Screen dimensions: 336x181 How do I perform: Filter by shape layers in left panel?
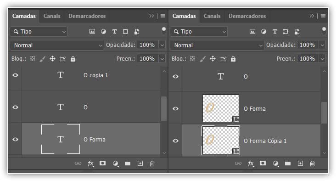[x=126, y=32]
